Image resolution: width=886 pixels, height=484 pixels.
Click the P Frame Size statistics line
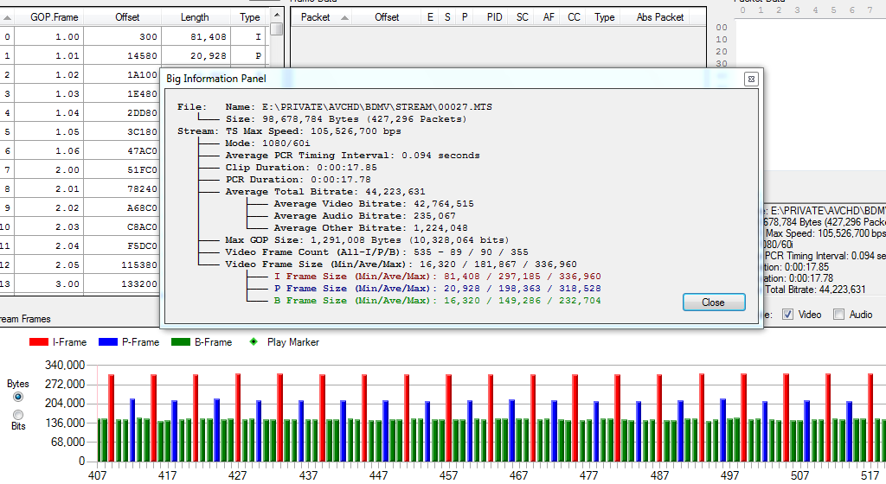pyautogui.click(x=437, y=289)
